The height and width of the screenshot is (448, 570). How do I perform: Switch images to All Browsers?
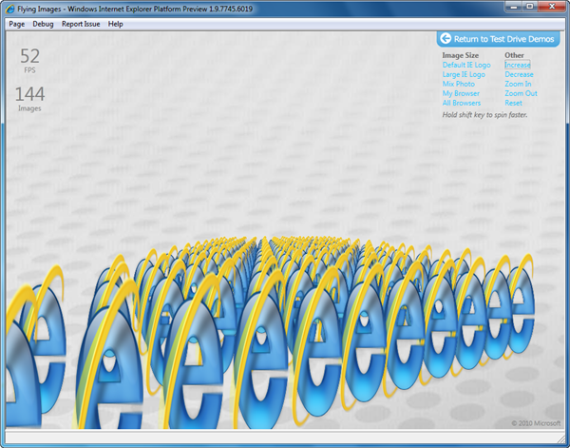(x=462, y=103)
